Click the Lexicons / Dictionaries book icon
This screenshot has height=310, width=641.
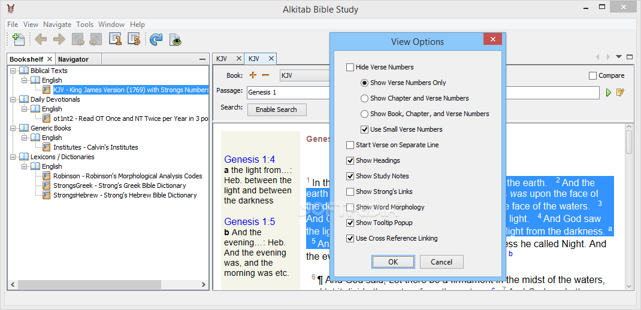pyautogui.click(x=24, y=157)
